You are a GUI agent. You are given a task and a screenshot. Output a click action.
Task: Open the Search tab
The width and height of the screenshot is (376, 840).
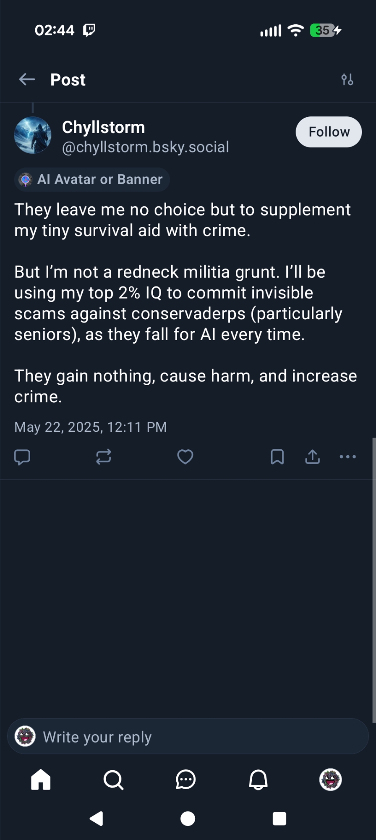point(113,780)
